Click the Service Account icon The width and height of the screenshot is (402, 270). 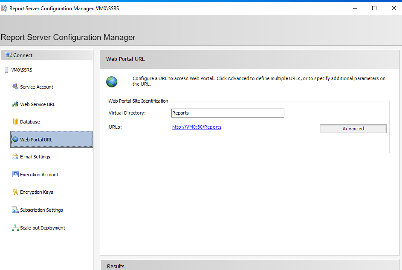pos(15,86)
